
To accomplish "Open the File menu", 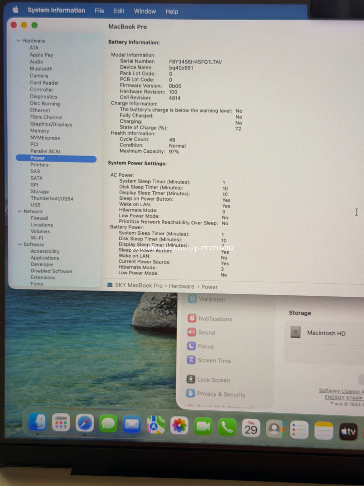I will [99, 11].
